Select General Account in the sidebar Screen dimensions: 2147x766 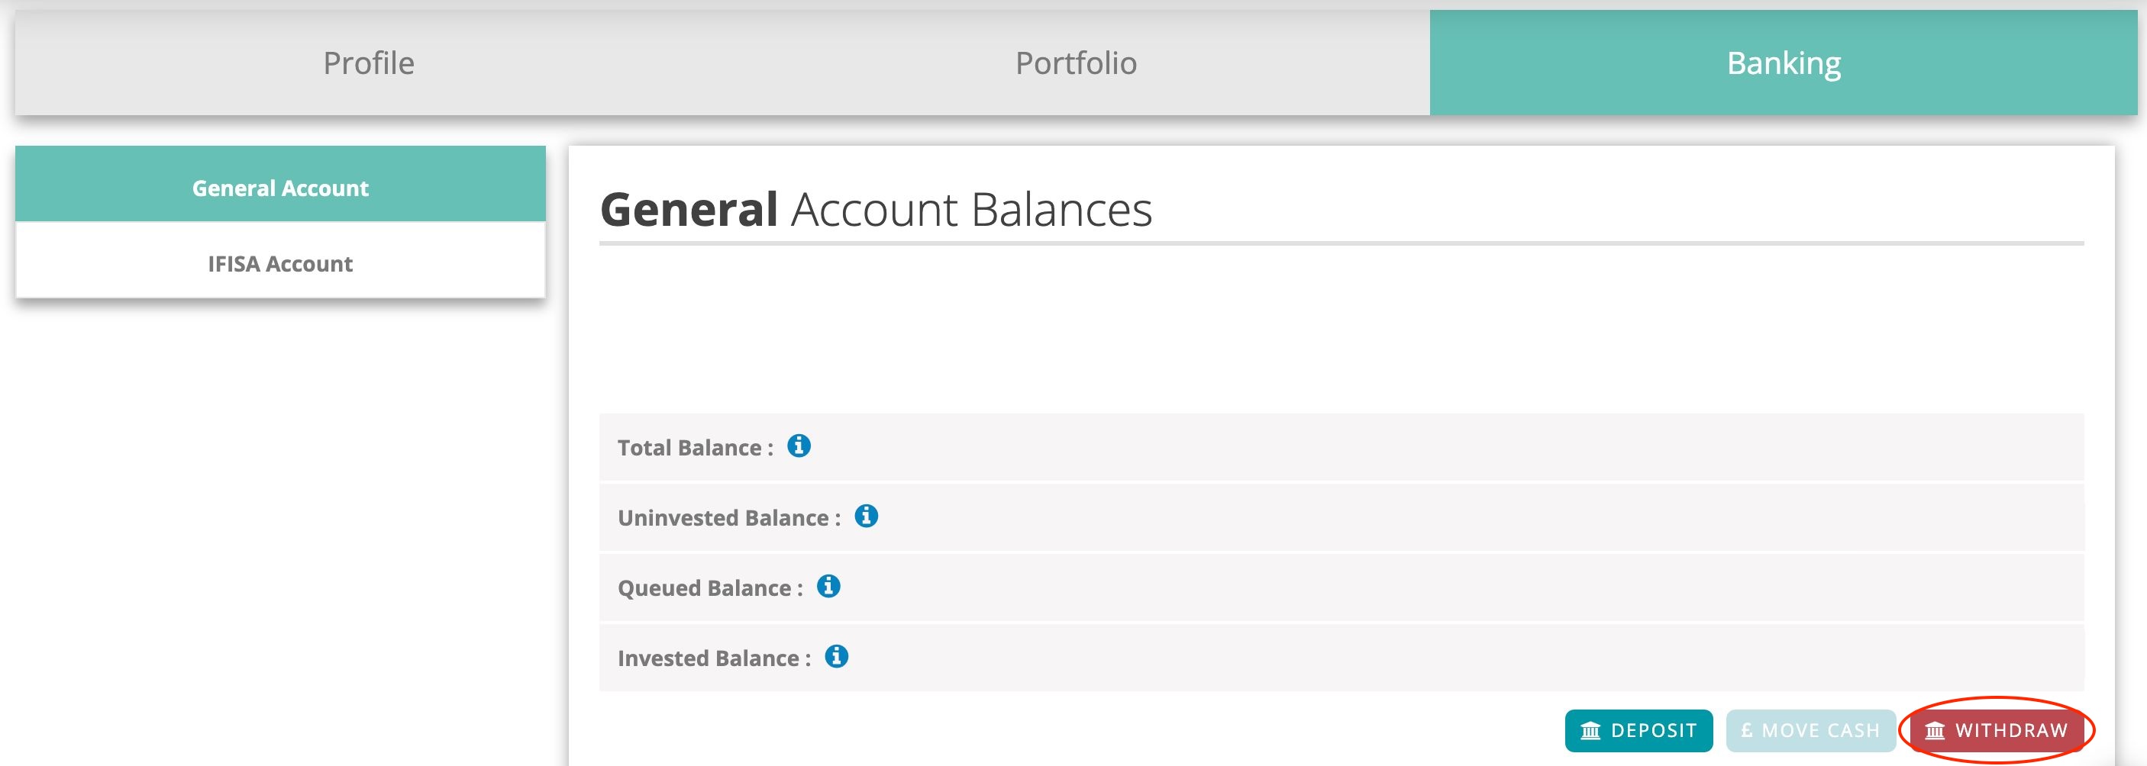pyautogui.click(x=280, y=188)
